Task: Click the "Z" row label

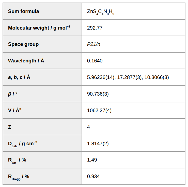Action: [x=10, y=127]
